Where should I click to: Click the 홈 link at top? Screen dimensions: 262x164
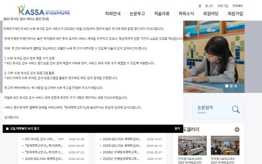(200, 6)
